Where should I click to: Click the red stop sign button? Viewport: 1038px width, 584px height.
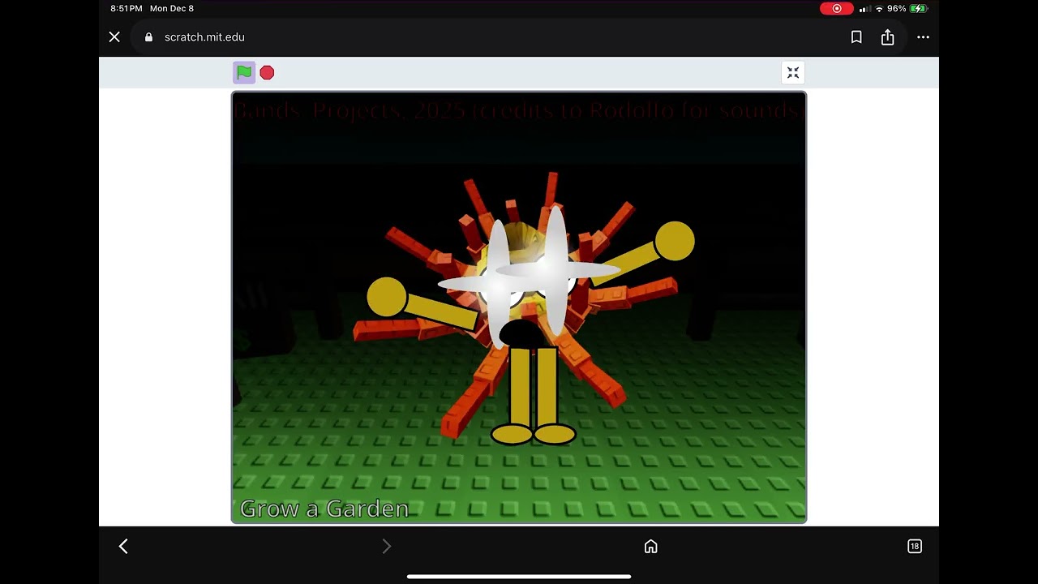267,73
